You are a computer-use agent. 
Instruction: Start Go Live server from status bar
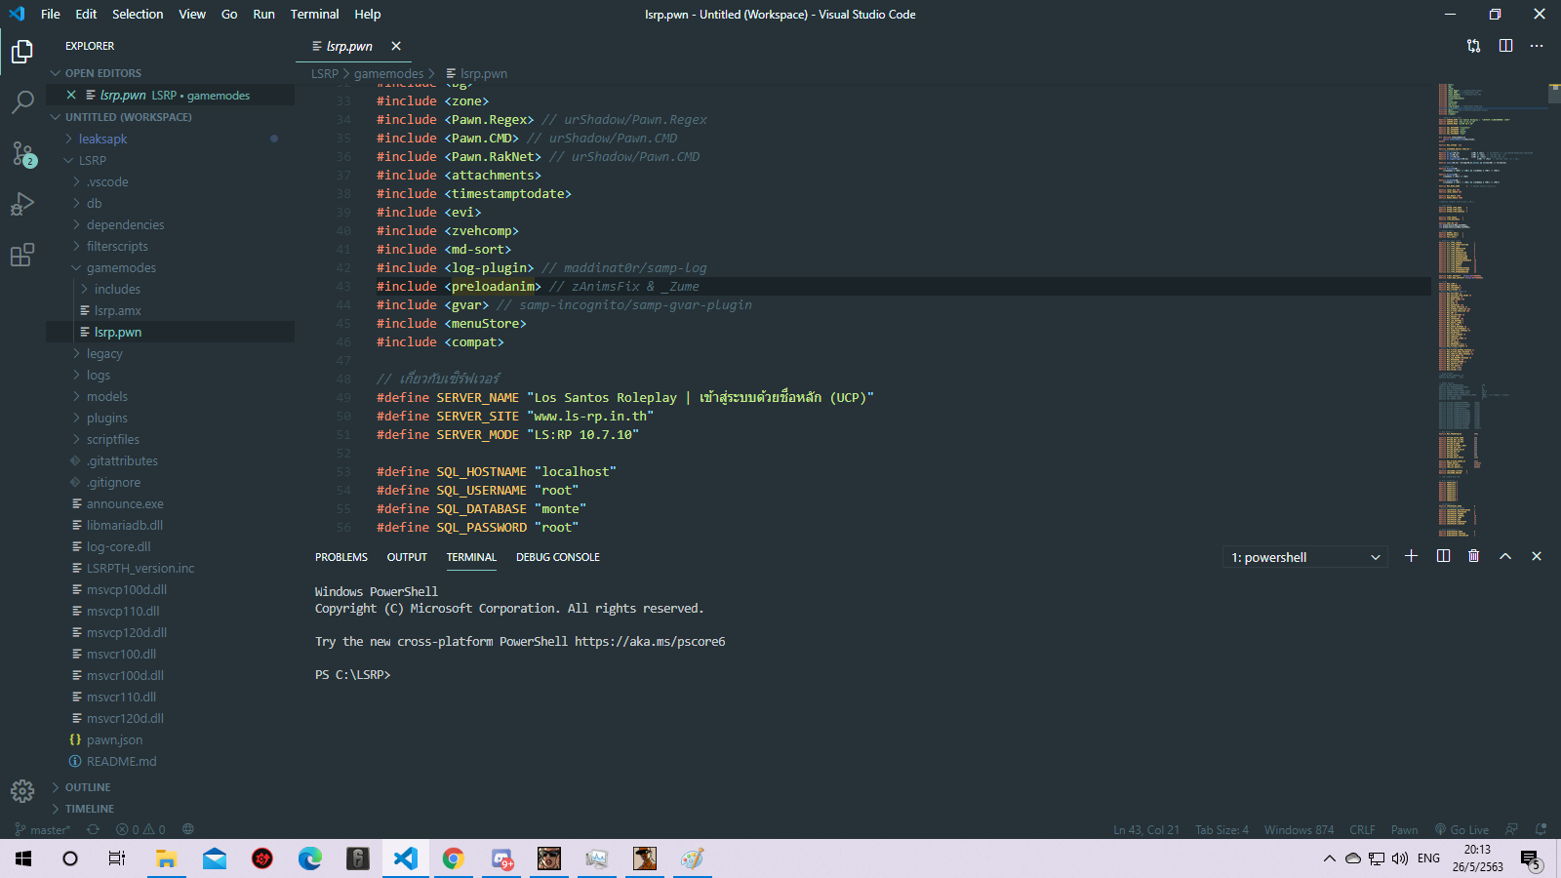click(x=1461, y=830)
